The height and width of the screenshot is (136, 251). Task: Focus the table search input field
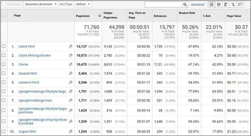tap(163, 5)
